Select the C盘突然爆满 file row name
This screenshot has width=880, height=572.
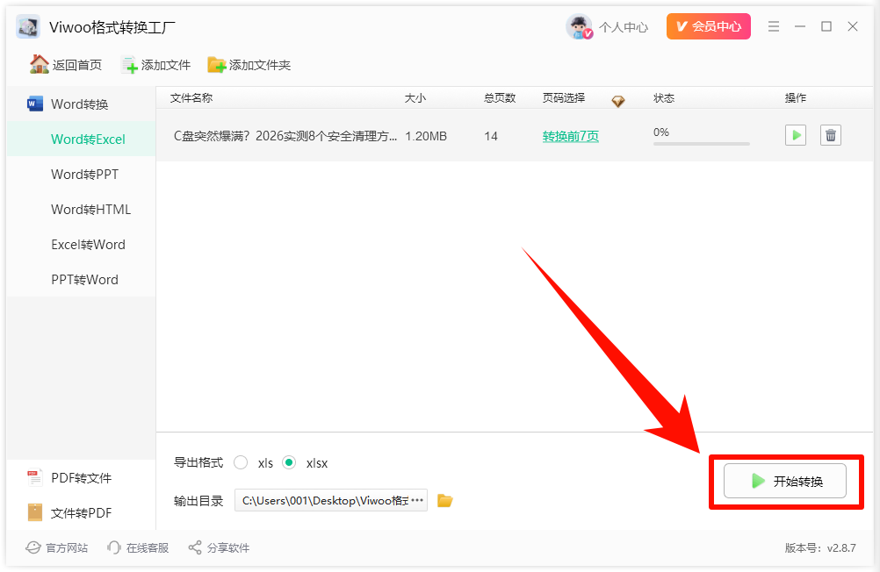(x=285, y=136)
